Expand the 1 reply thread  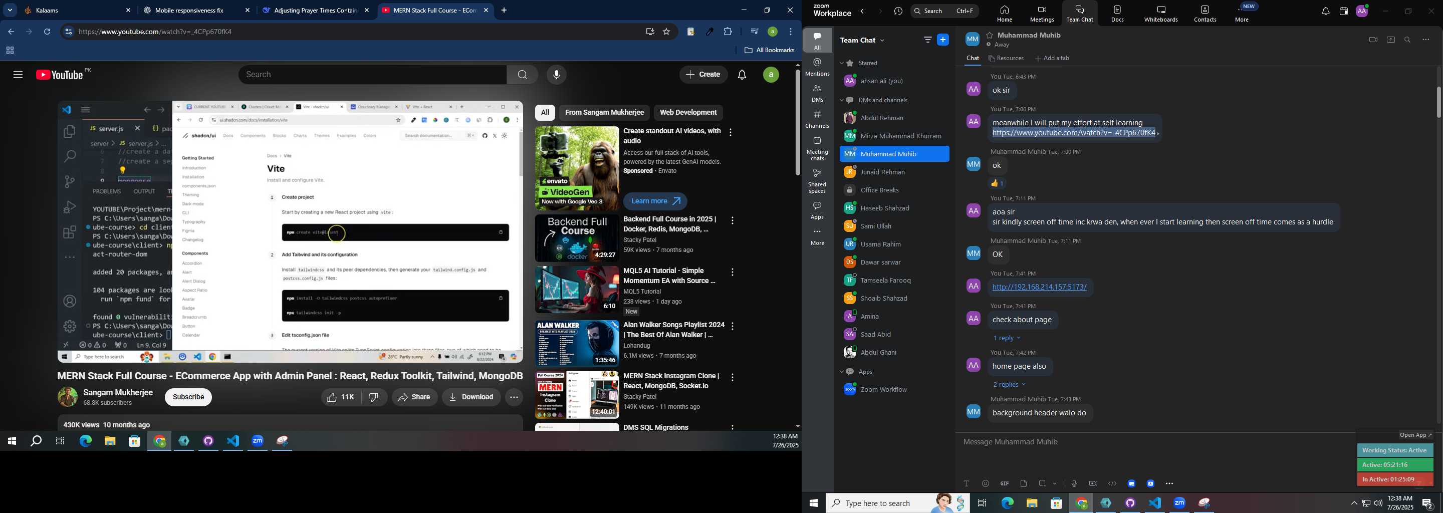pyautogui.click(x=1007, y=338)
